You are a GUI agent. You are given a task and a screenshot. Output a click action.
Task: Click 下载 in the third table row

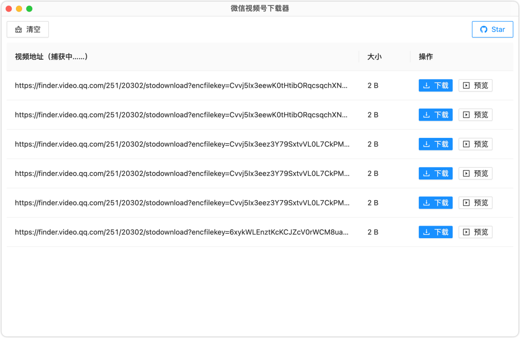pos(435,144)
